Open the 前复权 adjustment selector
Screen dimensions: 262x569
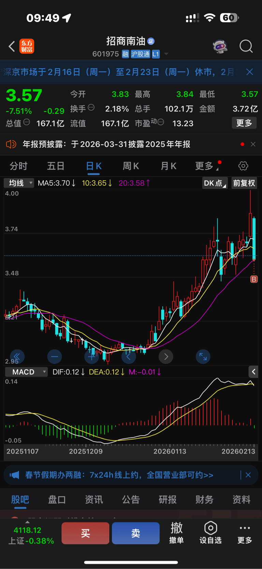click(244, 183)
